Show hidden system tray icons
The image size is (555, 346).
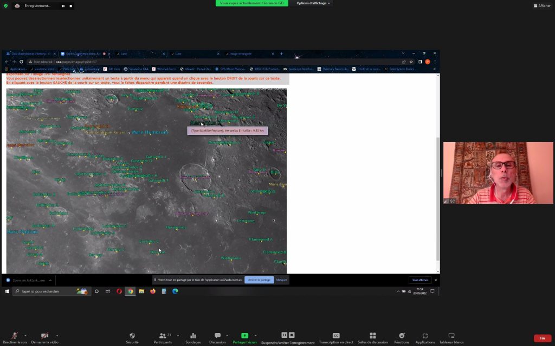pyautogui.click(x=398, y=291)
